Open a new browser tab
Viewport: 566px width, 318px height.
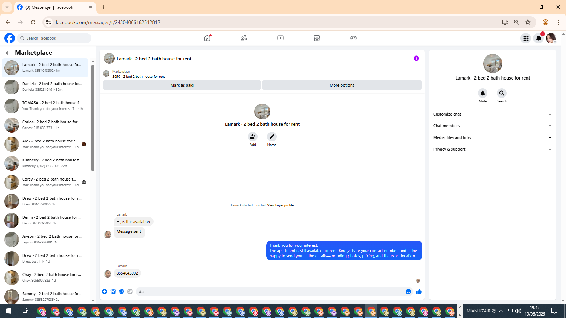pos(103,7)
